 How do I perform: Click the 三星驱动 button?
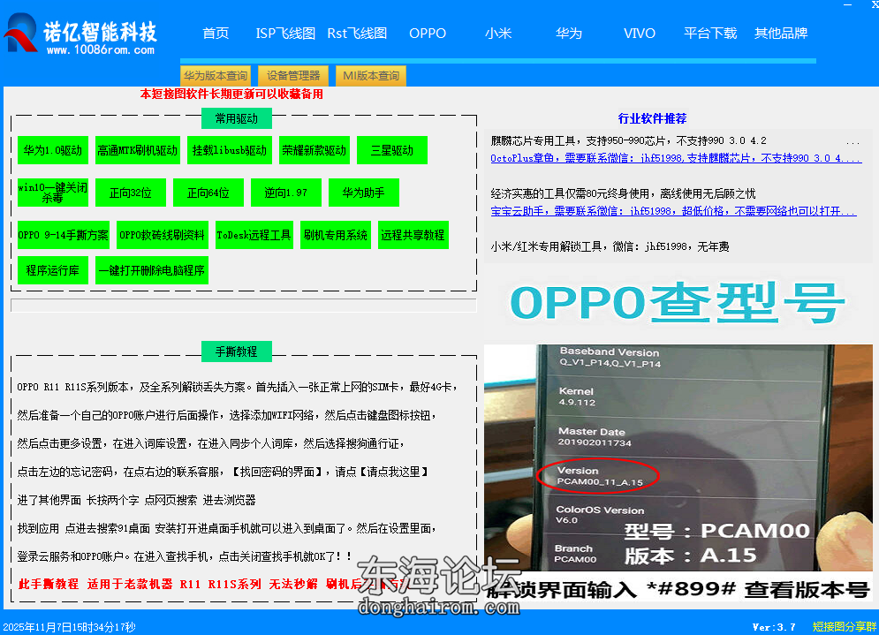[391, 150]
